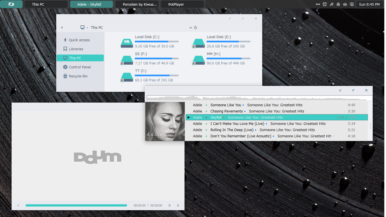Open the start menu leaf icon

pos(11,4)
